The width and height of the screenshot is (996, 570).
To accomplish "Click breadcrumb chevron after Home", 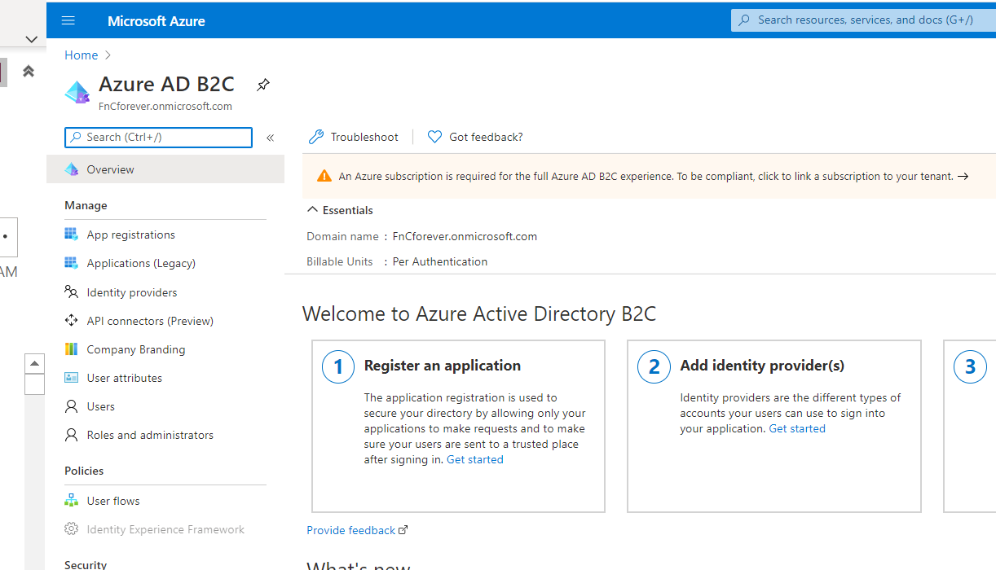I will pyautogui.click(x=108, y=55).
